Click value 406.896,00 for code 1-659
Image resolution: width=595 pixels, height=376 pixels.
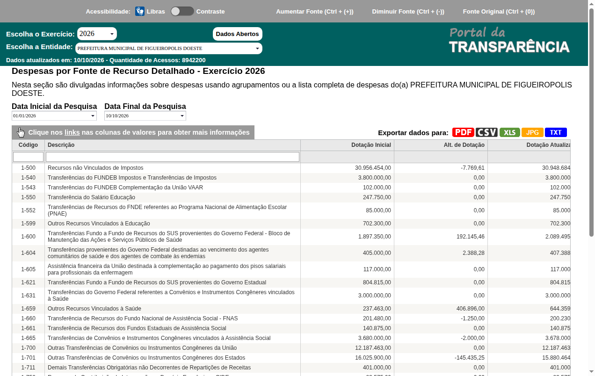[x=471, y=309]
